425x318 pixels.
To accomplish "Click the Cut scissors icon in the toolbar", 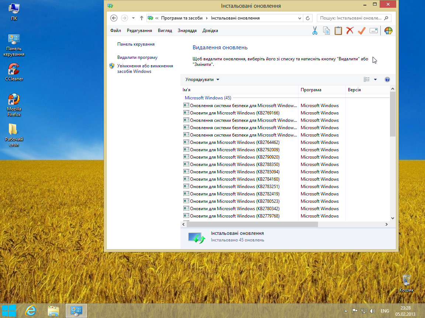I will tap(315, 31).
